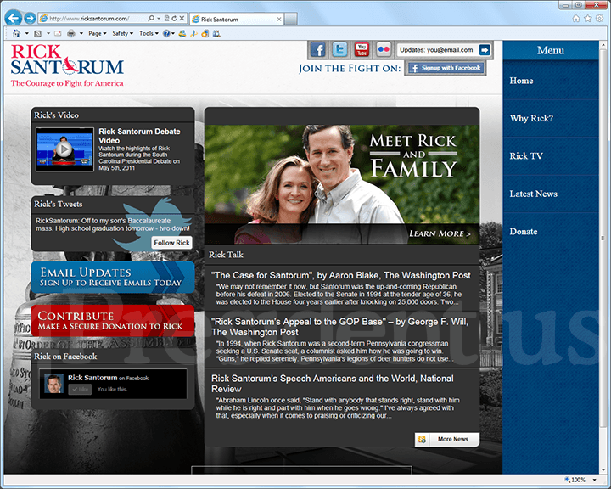The height and width of the screenshot is (489, 611).
Task: Open the Help question mark icon
Action: (x=166, y=34)
